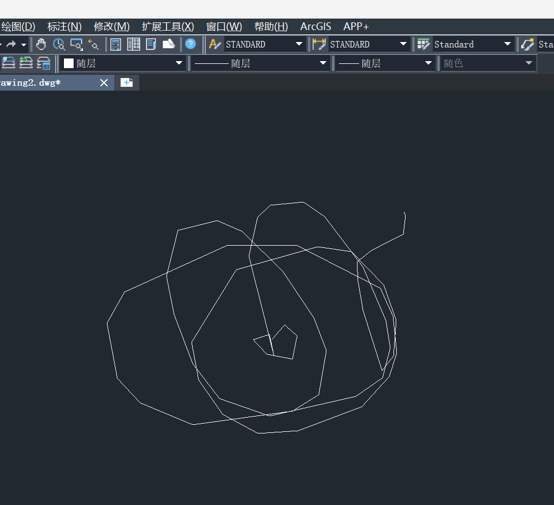Click the zoom window tool

(x=76, y=44)
